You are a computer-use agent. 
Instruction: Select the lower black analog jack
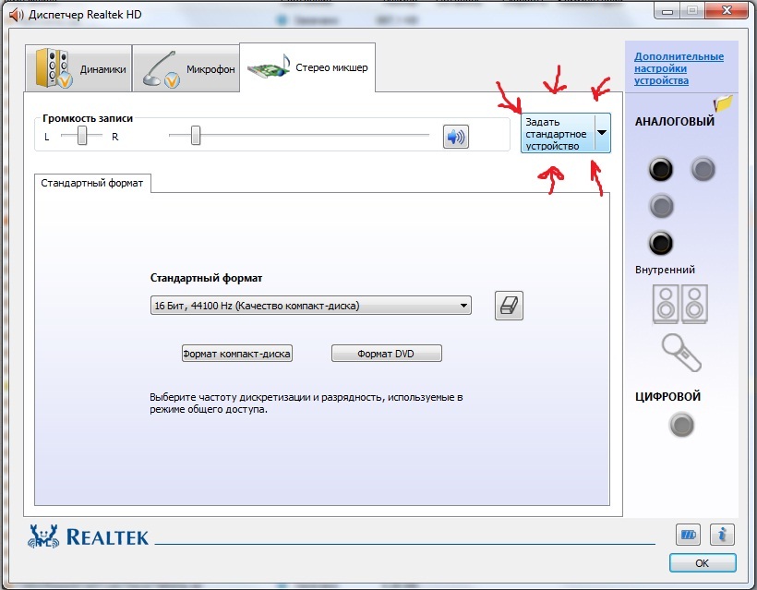[661, 243]
